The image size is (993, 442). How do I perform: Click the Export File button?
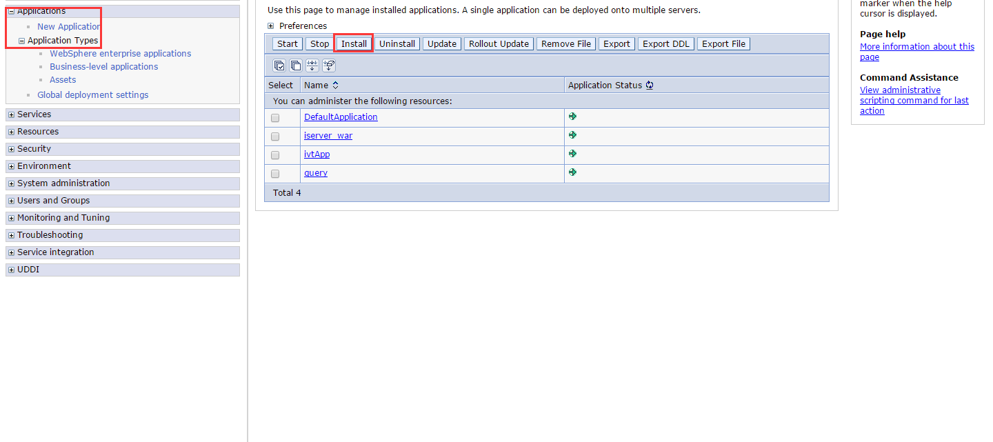tap(724, 43)
